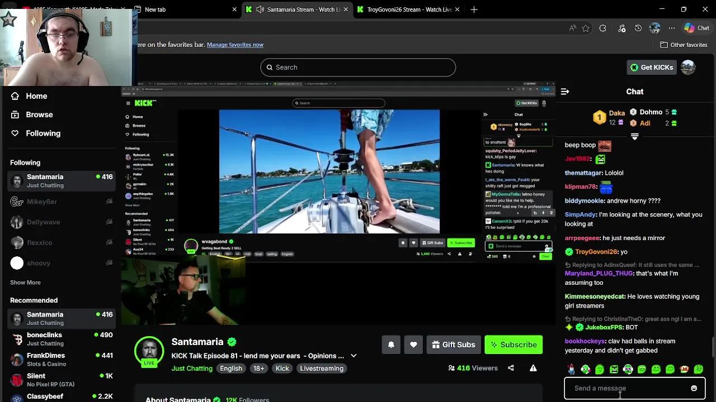The height and width of the screenshot is (402, 716).
Task: Open the Browse icon in sidebar
Action: [x=15, y=114]
